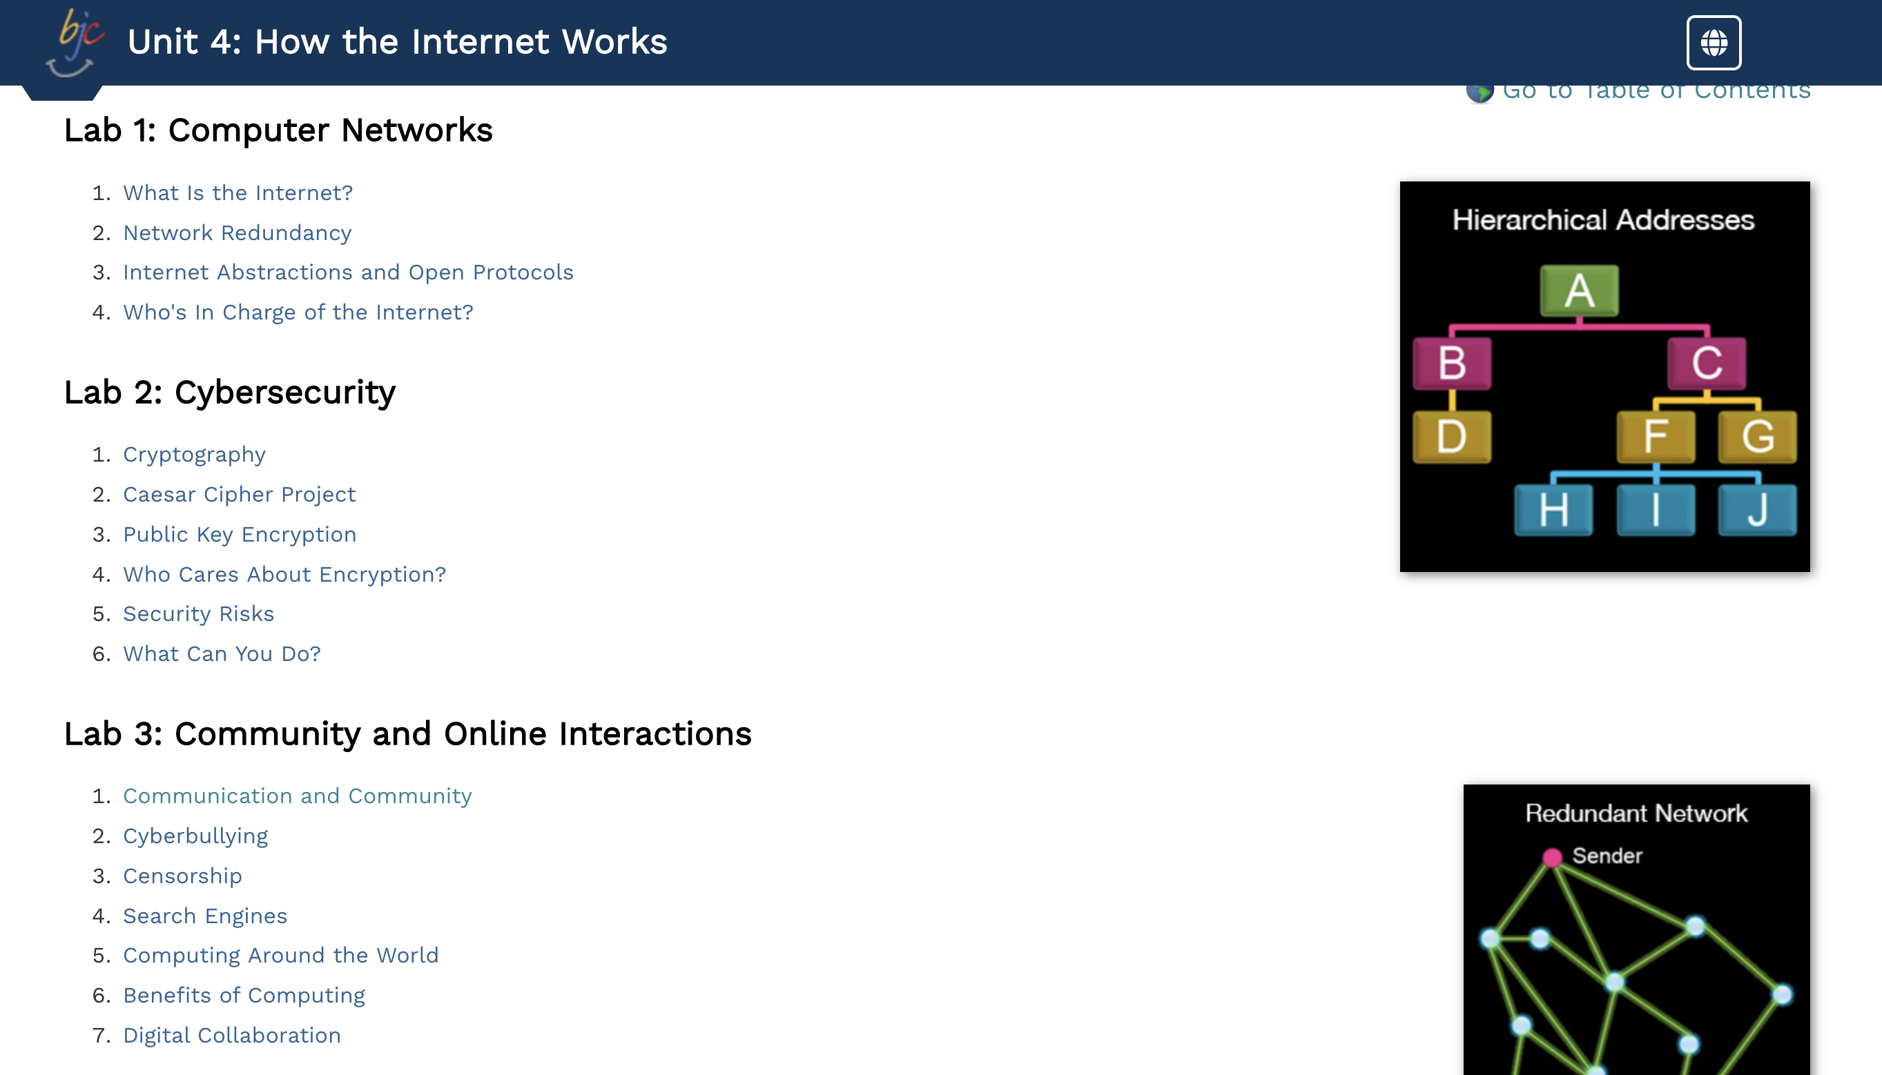Expand Lab 2 Cybersecurity section header
This screenshot has width=1882, height=1075.
tap(229, 391)
